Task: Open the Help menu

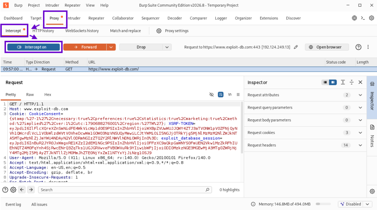Action: (x=104, y=5)
